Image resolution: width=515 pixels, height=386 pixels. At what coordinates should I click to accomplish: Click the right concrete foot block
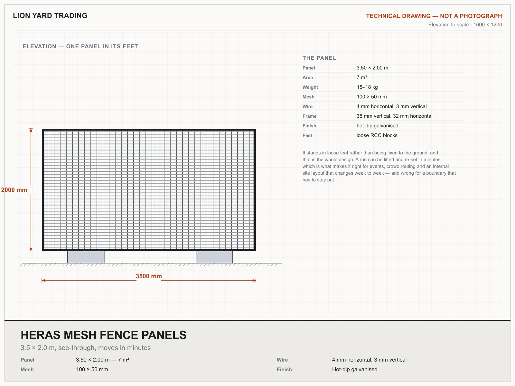214,257
